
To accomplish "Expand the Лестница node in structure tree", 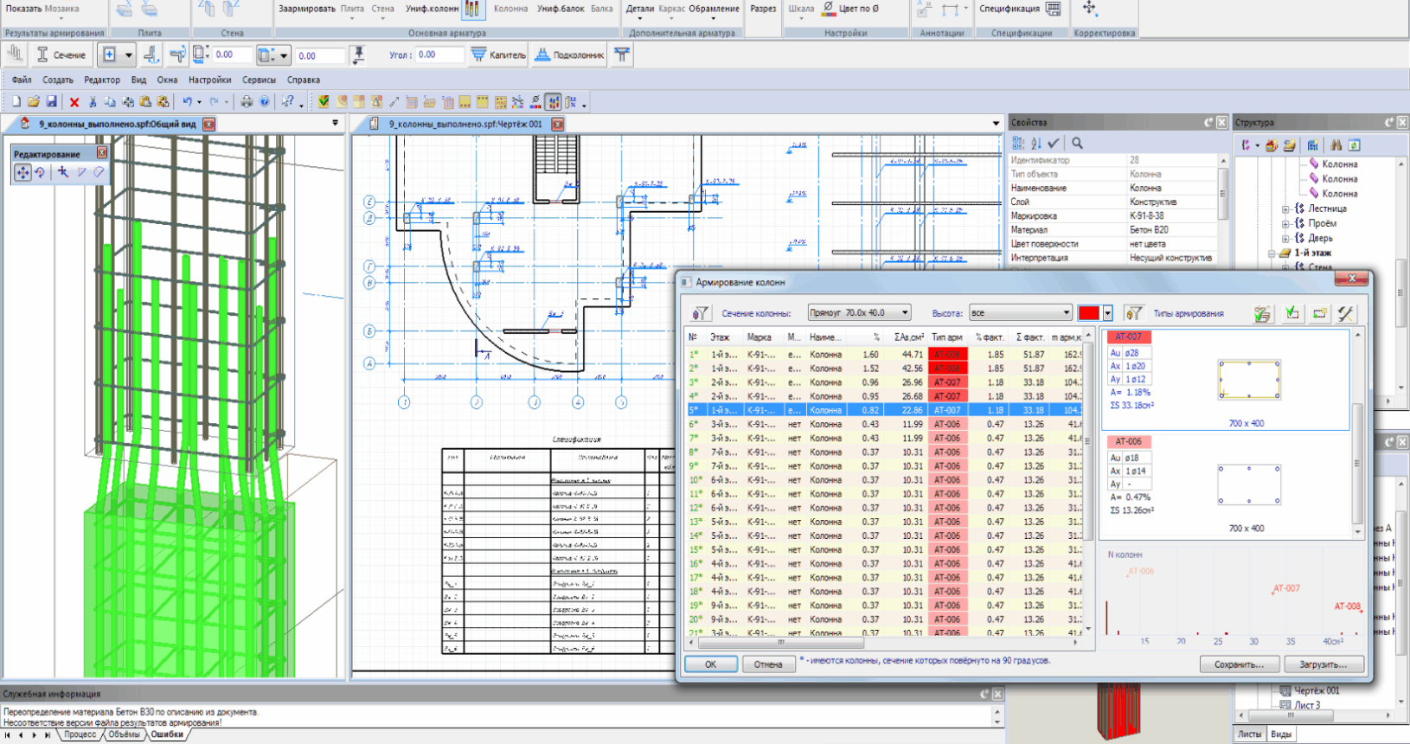I will pos(1286,208).
